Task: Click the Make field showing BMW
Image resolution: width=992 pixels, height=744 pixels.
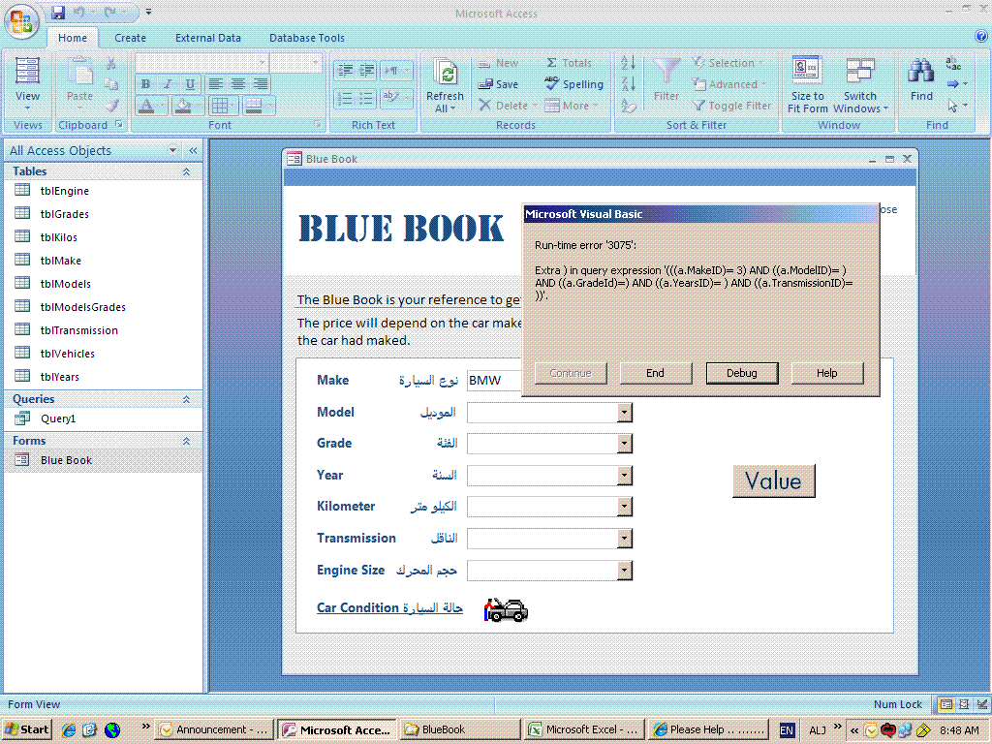Action: click(494, 380)
